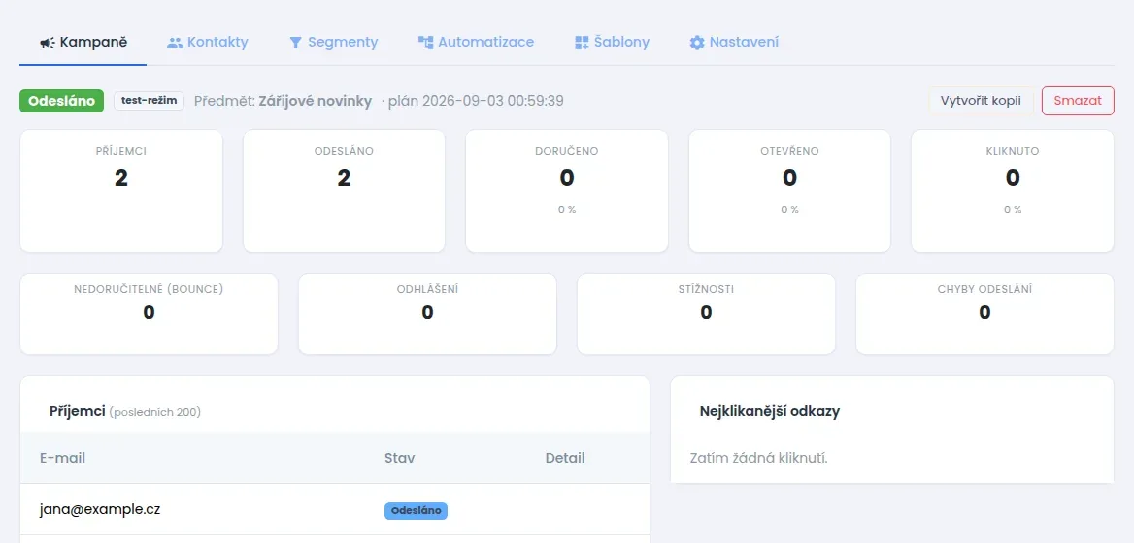Click the Odhlášení stat card
Viewport: 1134px width, 543px height.
pyautogui.click(x=427, y=314)
